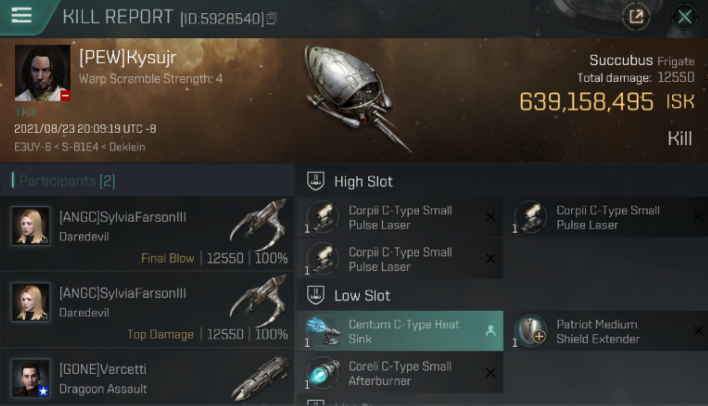This screenshot has height=406, width=708.
Task: Click the Deklein region link
Action: tap(127, 147)
